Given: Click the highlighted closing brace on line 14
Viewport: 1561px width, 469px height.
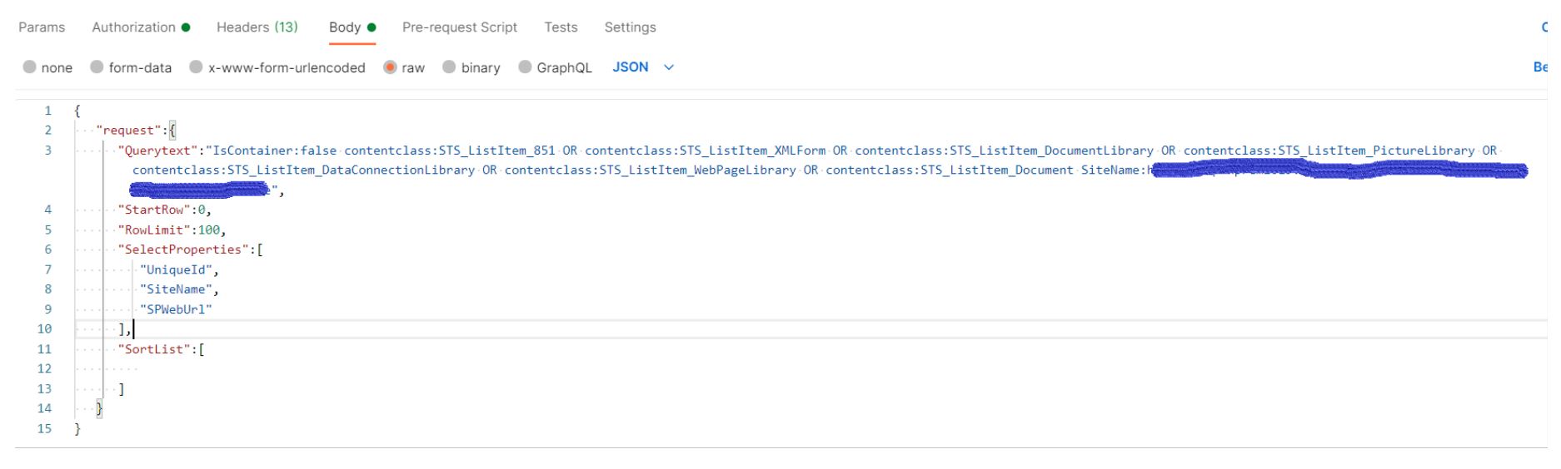Looking at the screenshot, I should 99,408.
